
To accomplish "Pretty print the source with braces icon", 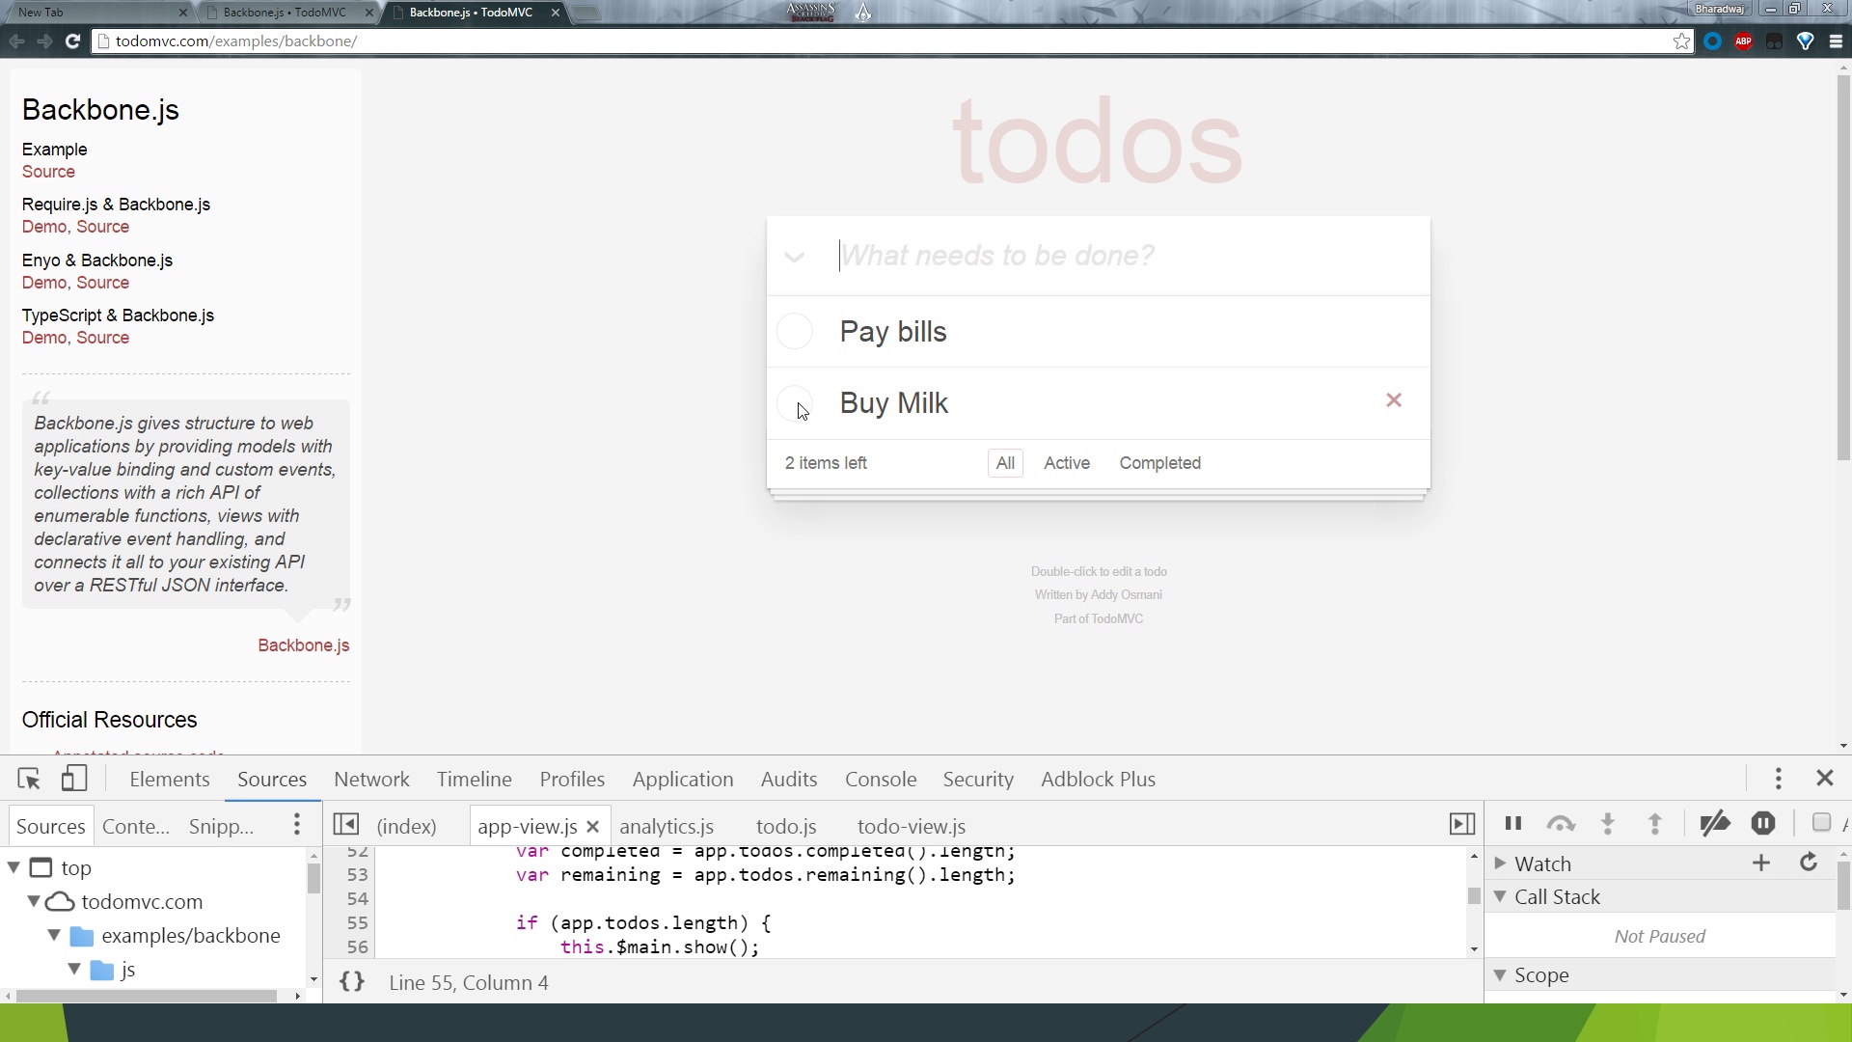I will (x=352, y=982).
